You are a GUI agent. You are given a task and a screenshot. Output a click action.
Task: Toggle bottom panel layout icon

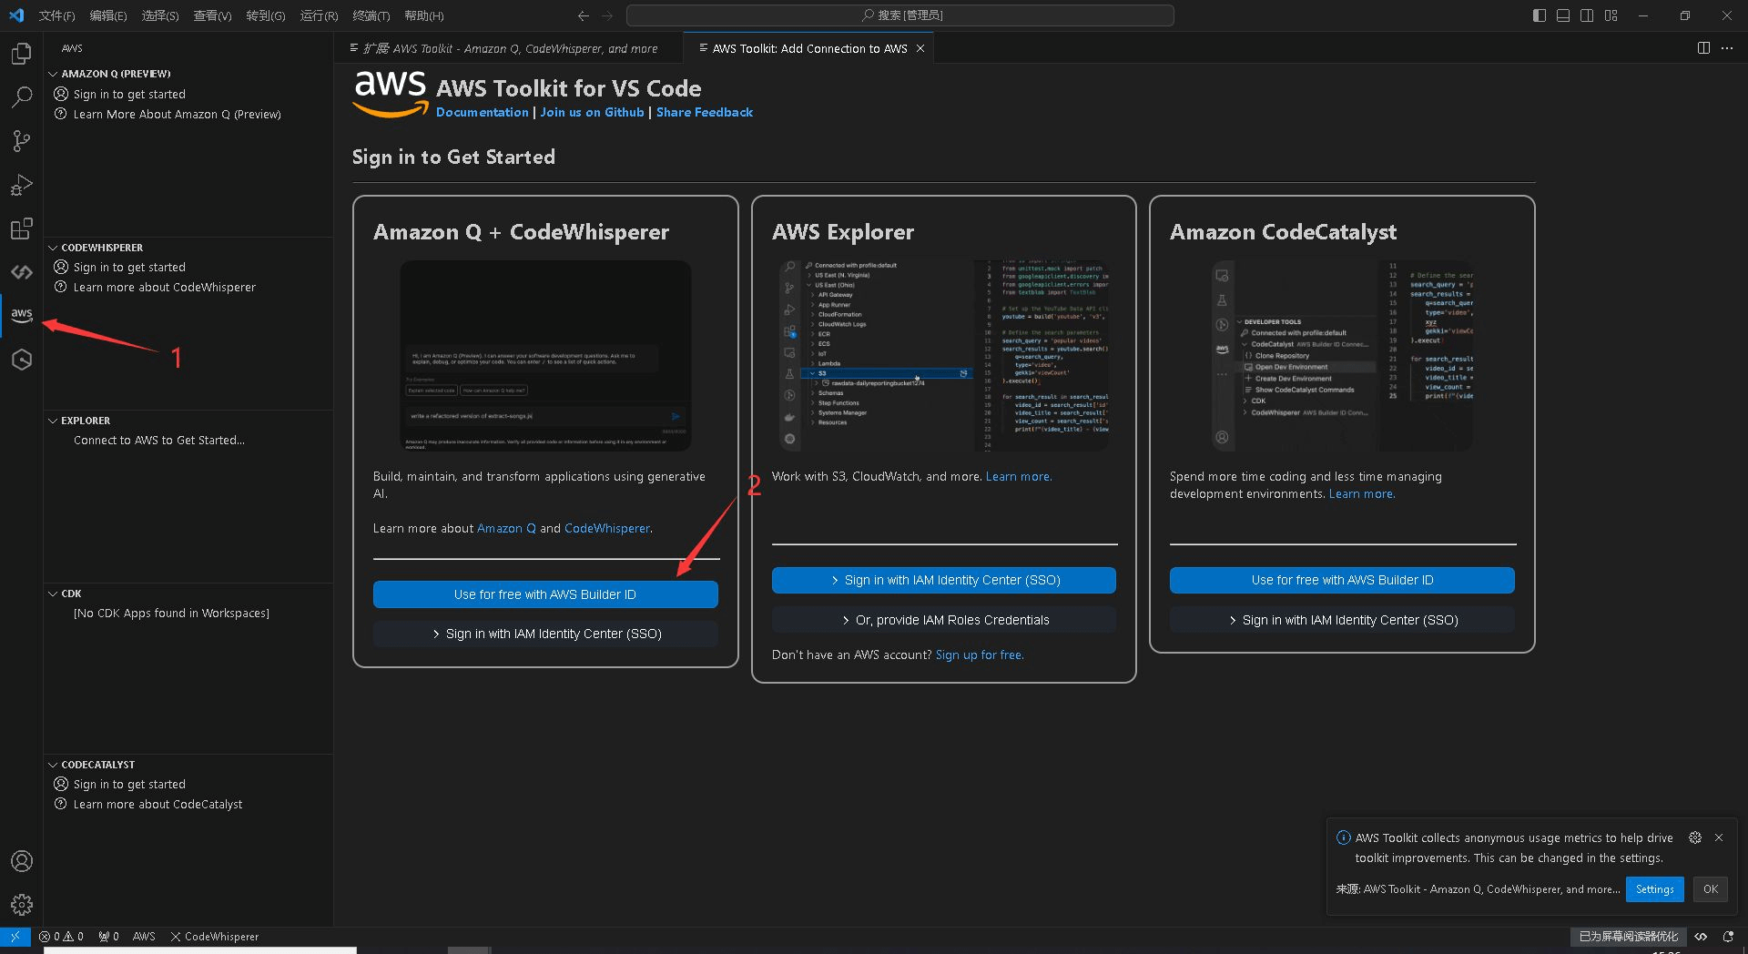pos(1563,15)
